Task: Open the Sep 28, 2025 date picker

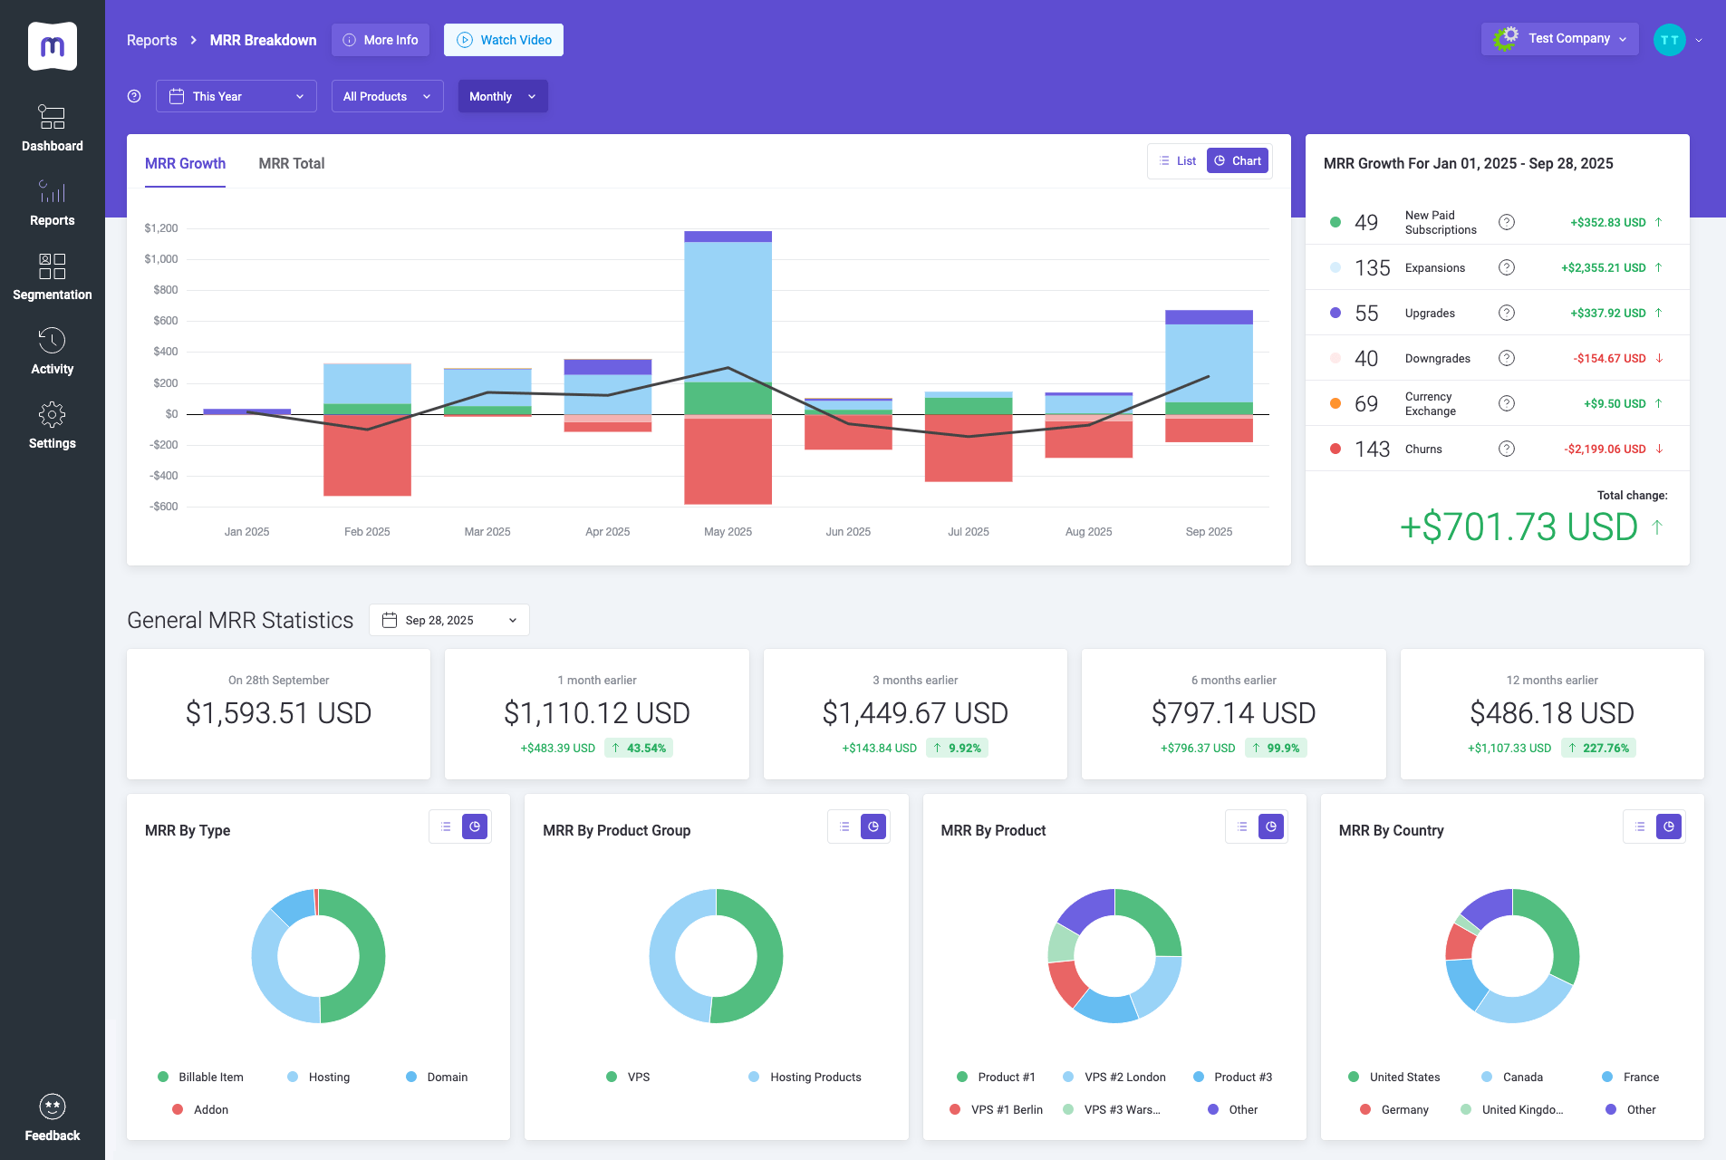Action: click(449, 620)
